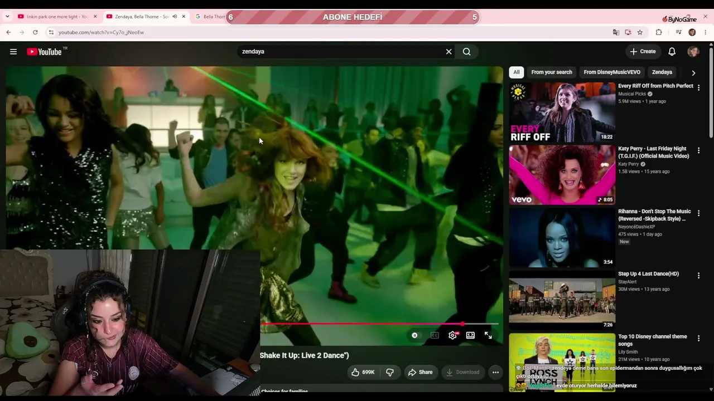
Task: Share this video
Action: (x=420, y=372)
